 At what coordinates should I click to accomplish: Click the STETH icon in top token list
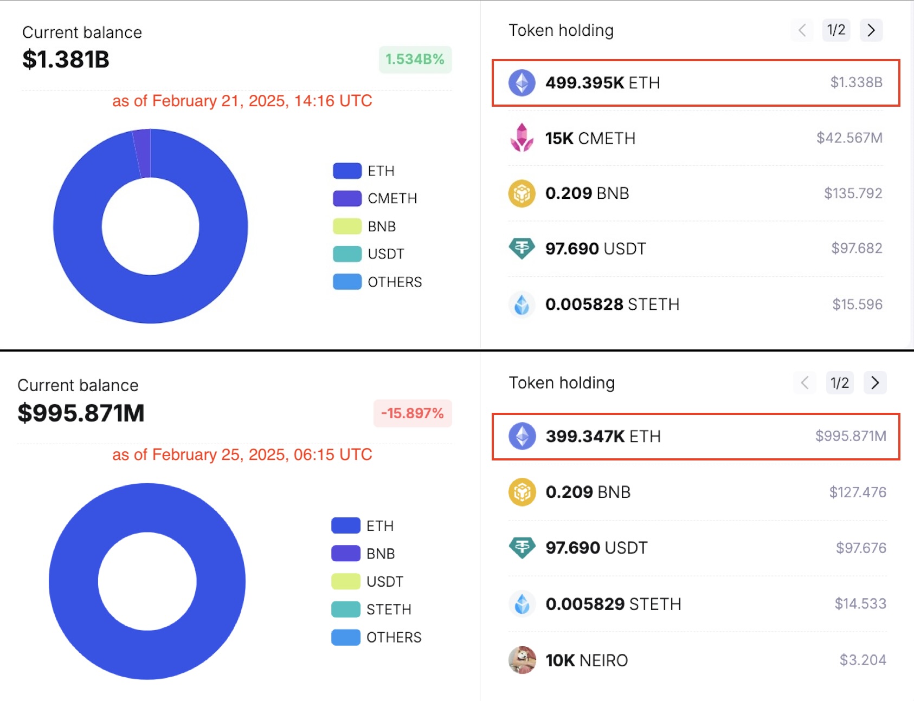[522, 304]
